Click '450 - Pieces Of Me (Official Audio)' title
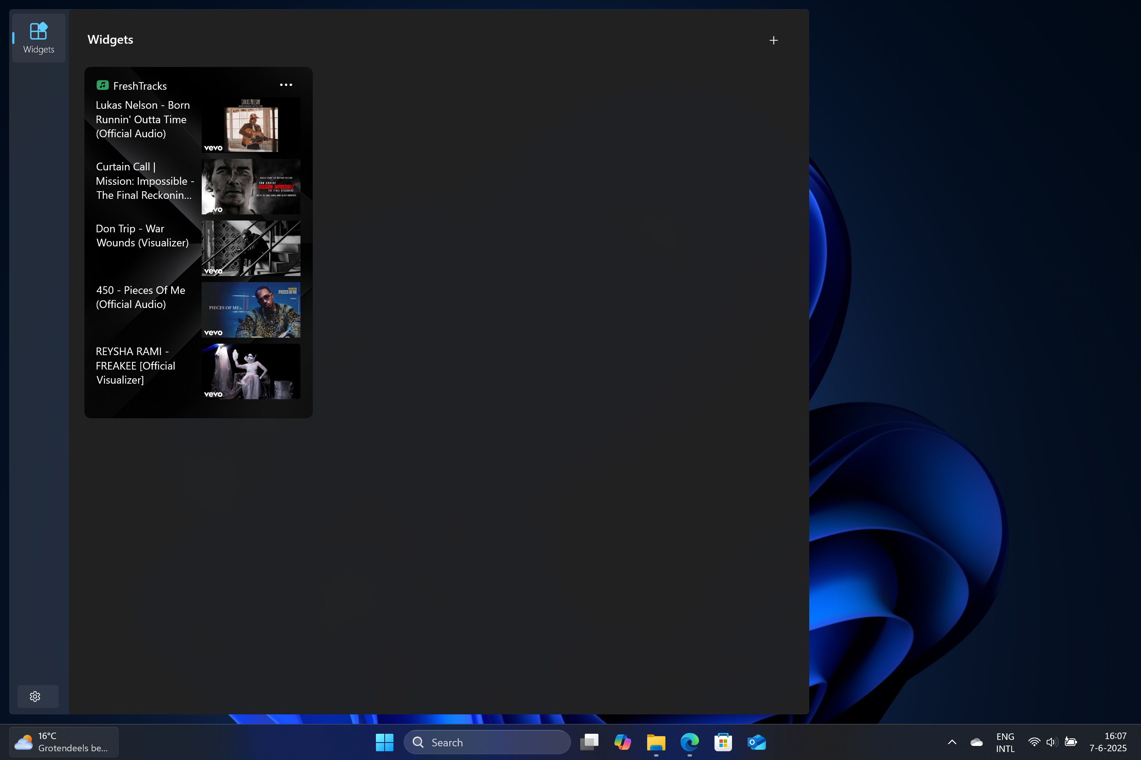Viewport: 1141px width, 760px height. click(141, 297)
